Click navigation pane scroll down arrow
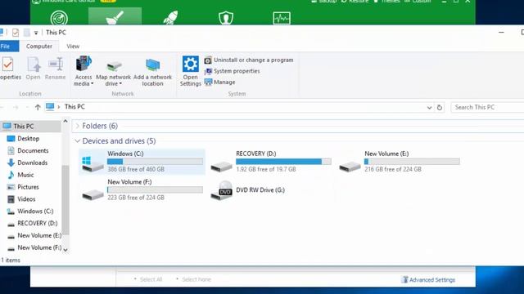524x294 pixels. coord(65,250)
